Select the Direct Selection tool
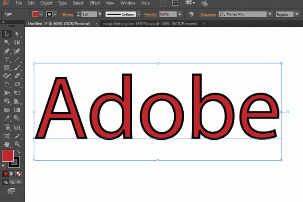This screenshot has height=202, width=303. coord(17,34)
